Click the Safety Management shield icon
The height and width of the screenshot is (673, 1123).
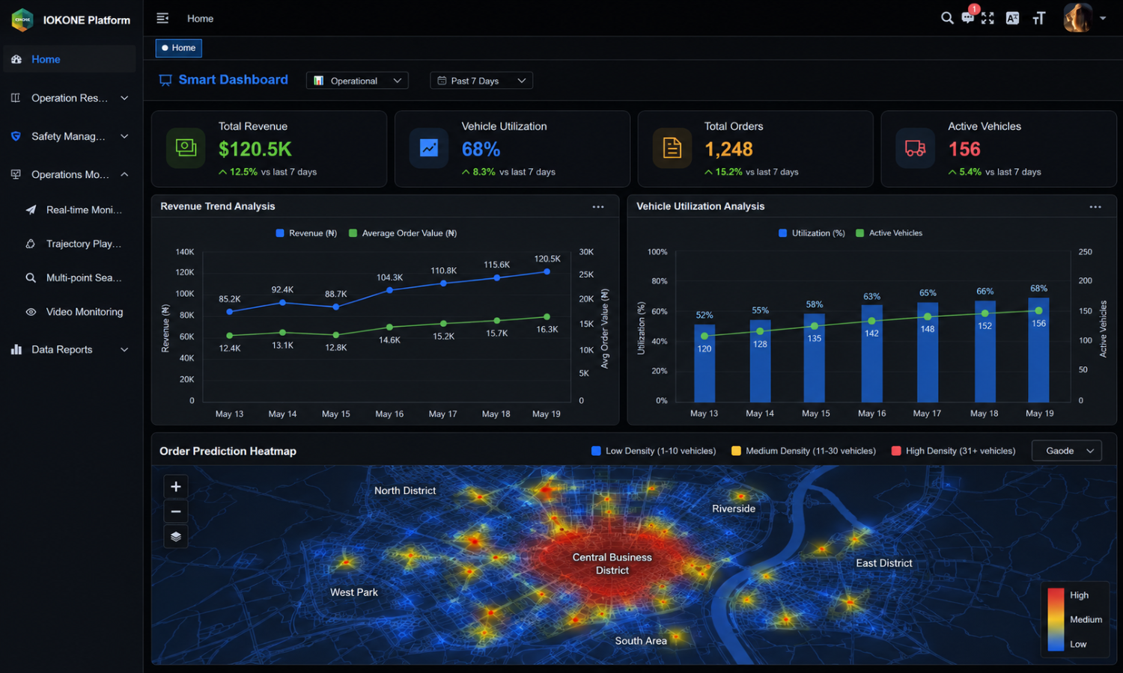(x=16, y=136)
